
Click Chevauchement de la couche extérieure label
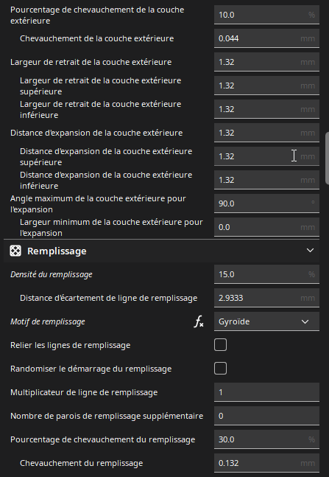(x=97, y=38)
